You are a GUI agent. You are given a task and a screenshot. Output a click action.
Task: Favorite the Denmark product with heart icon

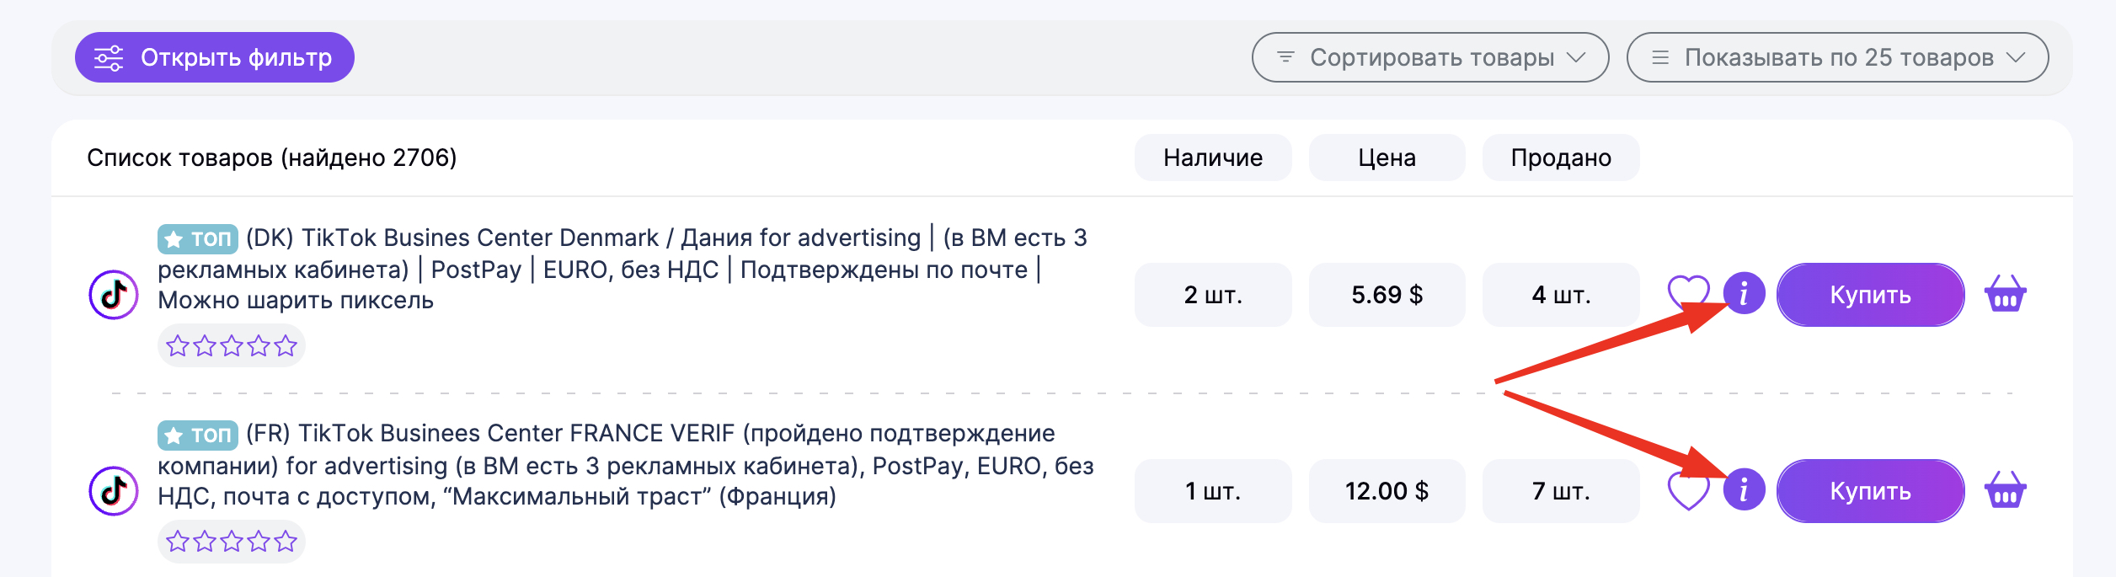click(1688, 293)
